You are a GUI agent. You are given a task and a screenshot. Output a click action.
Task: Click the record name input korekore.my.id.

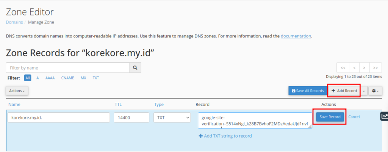click(x=59, y=118)
